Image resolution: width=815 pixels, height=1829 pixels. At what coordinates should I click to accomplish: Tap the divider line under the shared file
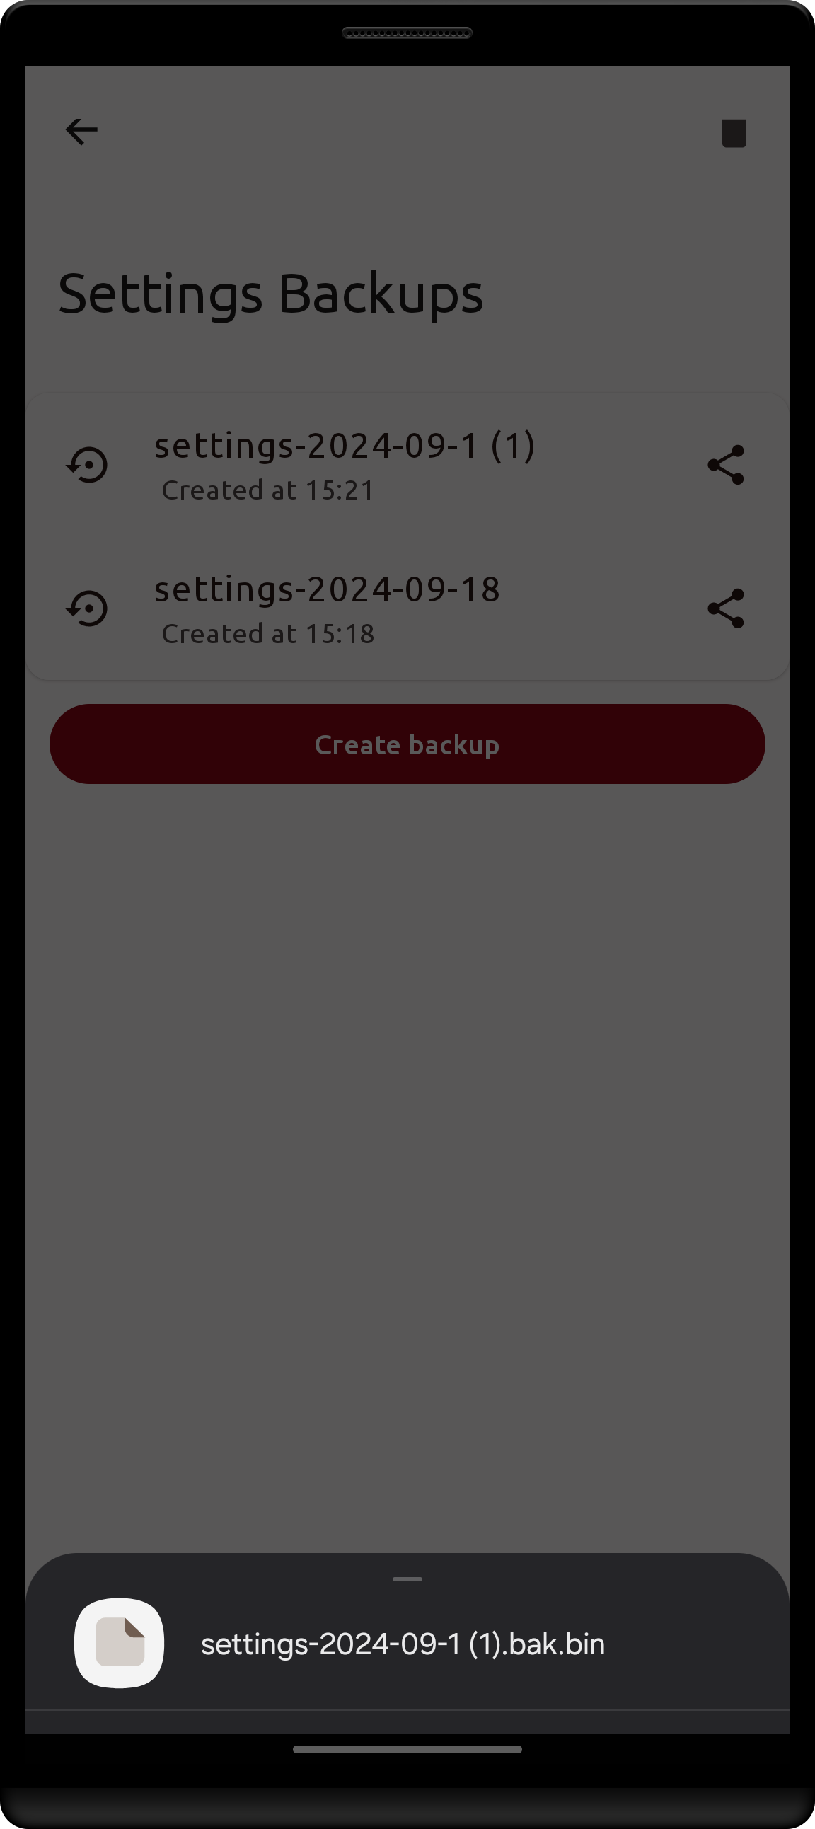click(x=407, y=1709)
